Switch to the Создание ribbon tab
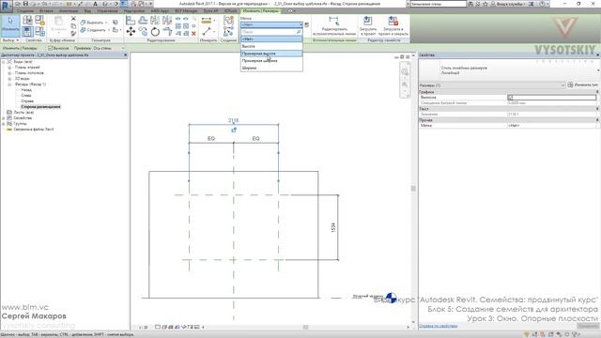 [24, 10]
